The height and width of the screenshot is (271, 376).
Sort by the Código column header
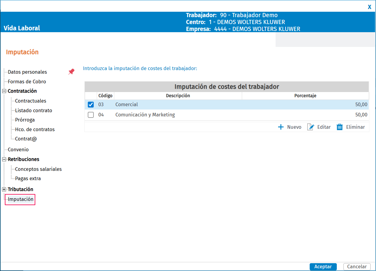point(105,96)
